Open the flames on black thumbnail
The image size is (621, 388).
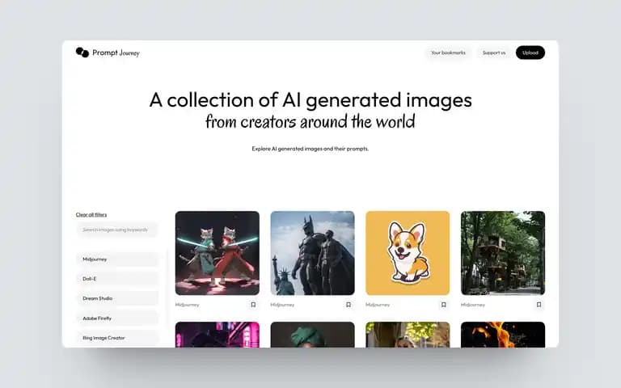click(503, 335)
